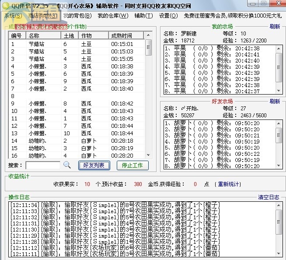The width and height of the screenshot is (286, 260).
Task: Click 操作日志 scroll-up arrow
Action: tap(279, 205)
